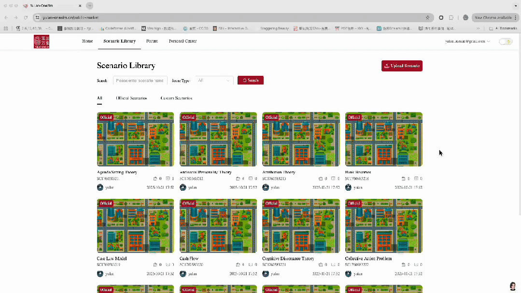
Task: Click the browser reload icon
Action: tap(26, 17)
